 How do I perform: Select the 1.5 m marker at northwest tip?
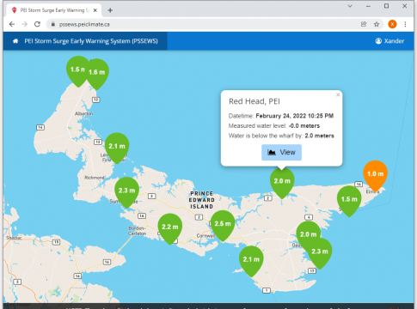coord(77,70)
